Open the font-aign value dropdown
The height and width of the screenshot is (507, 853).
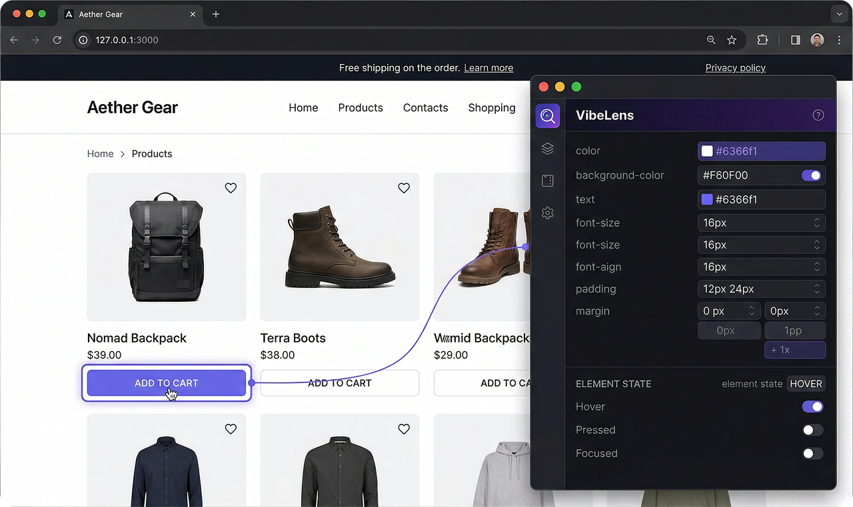[816, 266]
